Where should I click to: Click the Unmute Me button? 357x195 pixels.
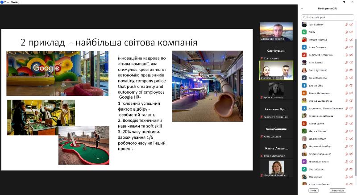(338, 191)
